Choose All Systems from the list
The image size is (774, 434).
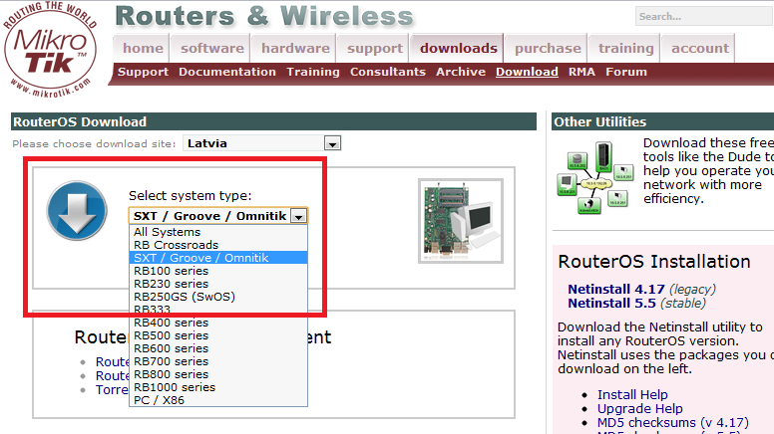(x=218, y=232)
